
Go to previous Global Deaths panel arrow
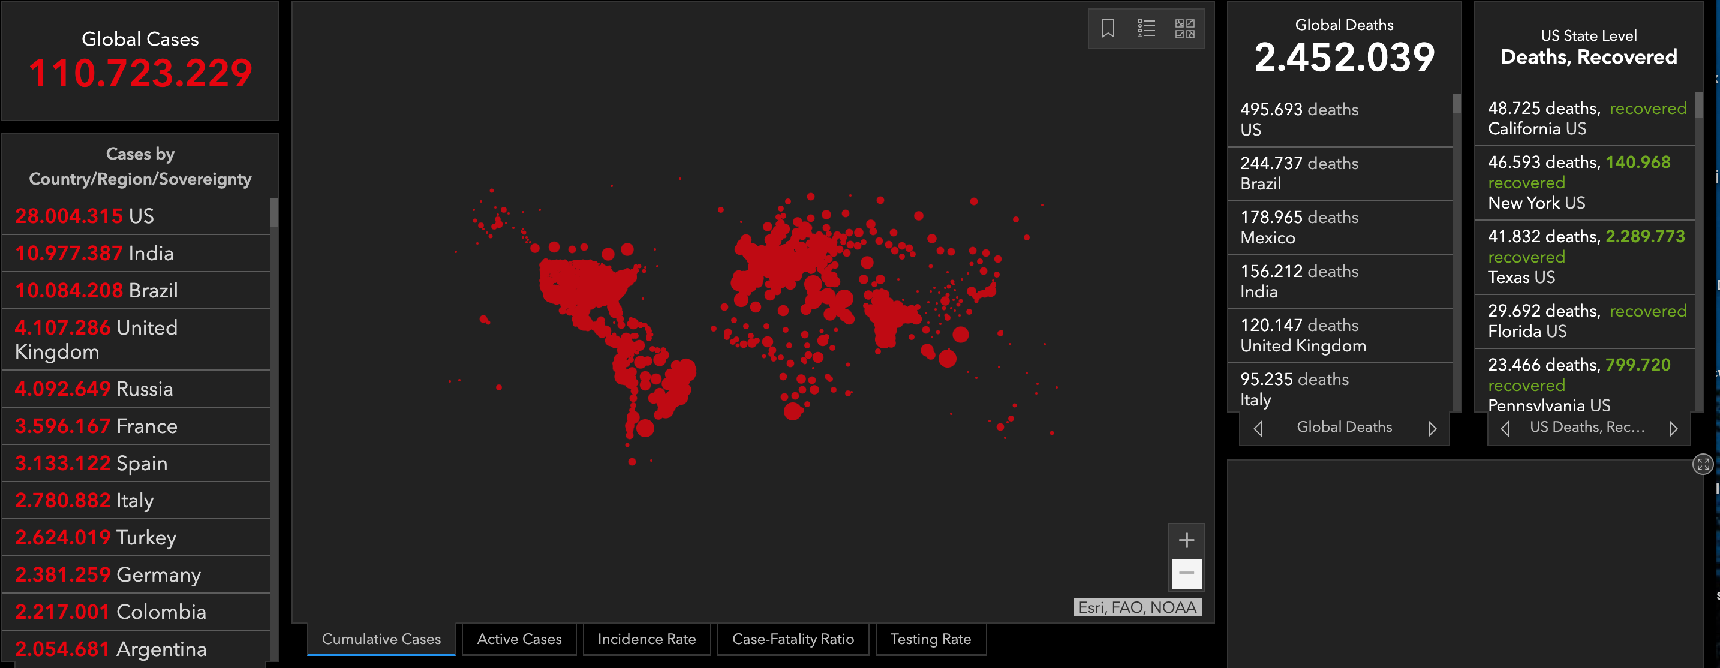1258,428
